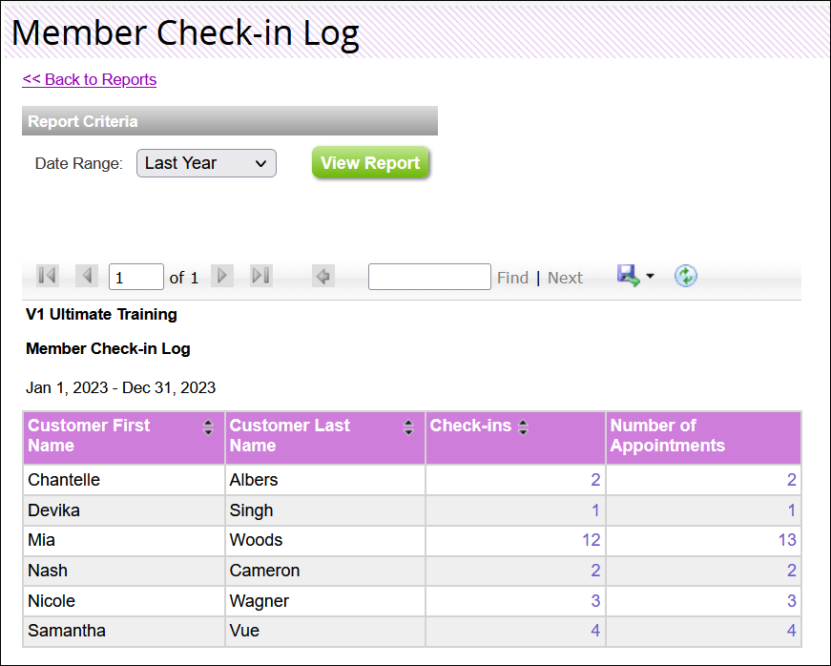Click the Next search link

point(565,278)
